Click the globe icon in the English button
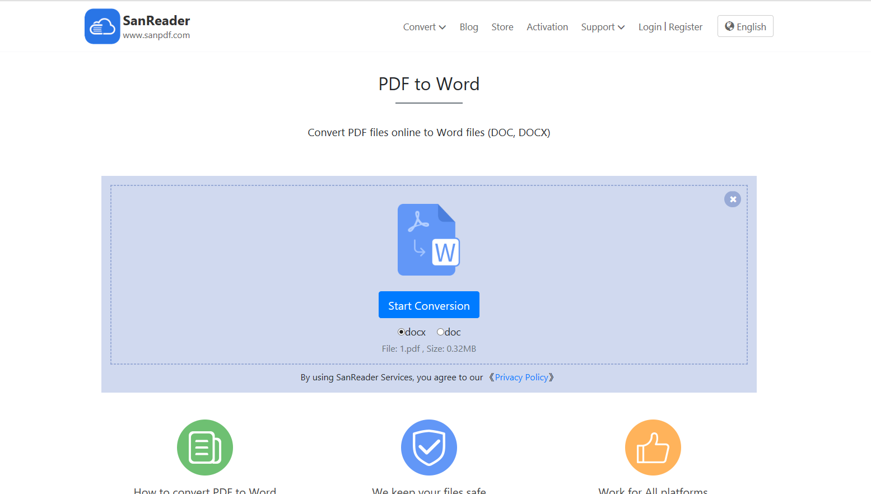Screen dimensions: 871x494 click(x=729, y=26)
